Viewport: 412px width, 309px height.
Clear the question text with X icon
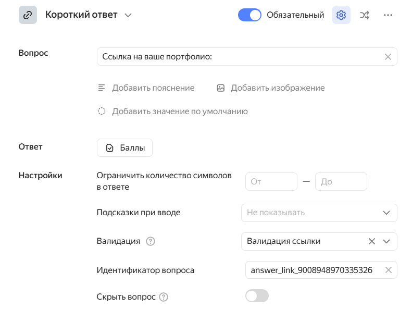(388, 57)
